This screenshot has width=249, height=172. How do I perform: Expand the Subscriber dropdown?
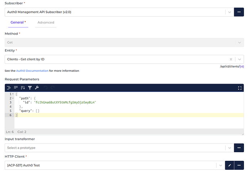click(230, 12)
